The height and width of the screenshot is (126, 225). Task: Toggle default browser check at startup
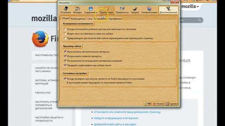65,79
